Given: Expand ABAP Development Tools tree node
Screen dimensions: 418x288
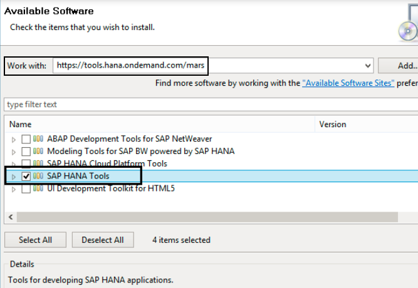Looking at the screenshot, I should coord(14,139).
